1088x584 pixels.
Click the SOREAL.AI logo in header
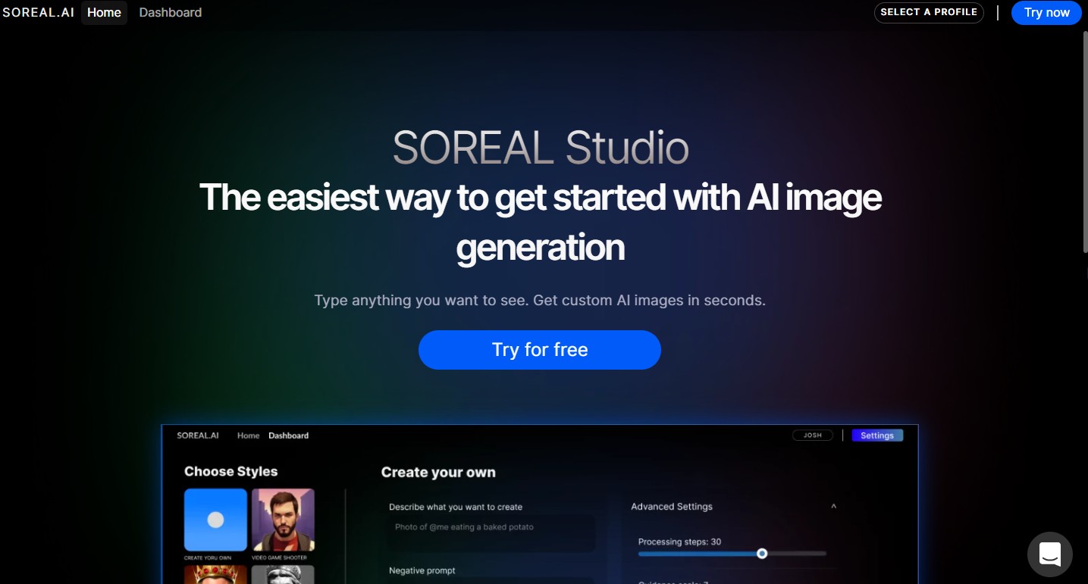(x=39, y=12)
